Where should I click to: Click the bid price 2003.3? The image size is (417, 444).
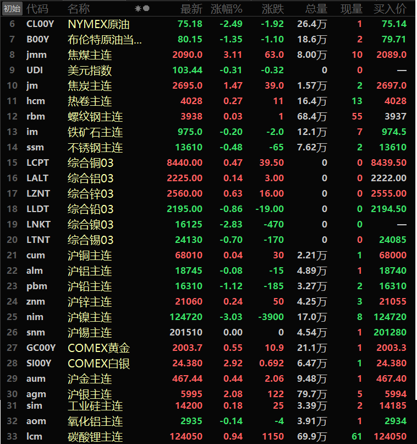(392, 348)
